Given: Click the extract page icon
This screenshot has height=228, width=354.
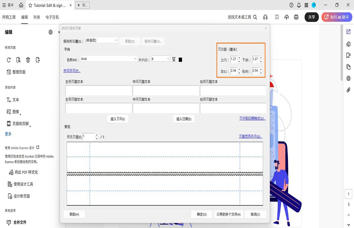Looking at the screenshot, I should [38, 60].
